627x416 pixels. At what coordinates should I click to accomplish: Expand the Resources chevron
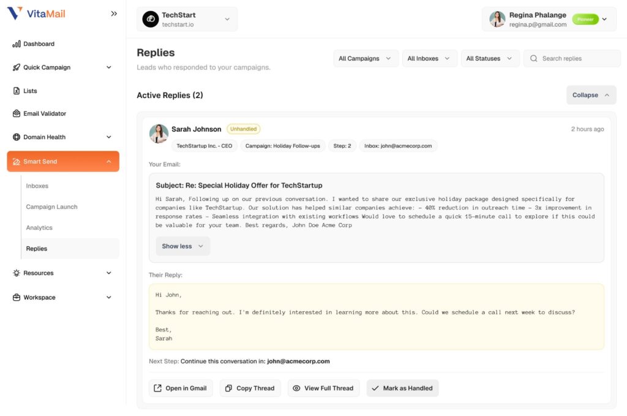(109, 273)
